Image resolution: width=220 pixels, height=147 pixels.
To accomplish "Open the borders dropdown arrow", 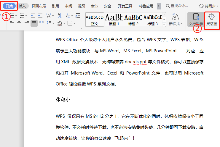I will 74,23.
